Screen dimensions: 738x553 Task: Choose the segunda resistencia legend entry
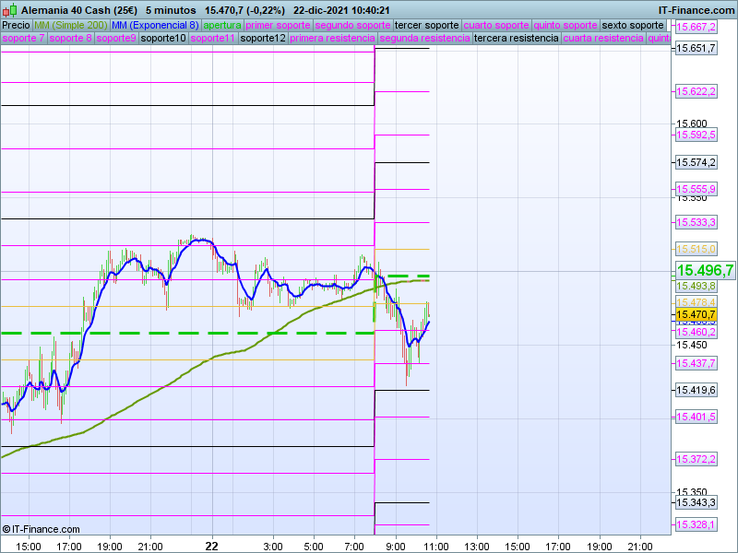[x=424, y=38]
